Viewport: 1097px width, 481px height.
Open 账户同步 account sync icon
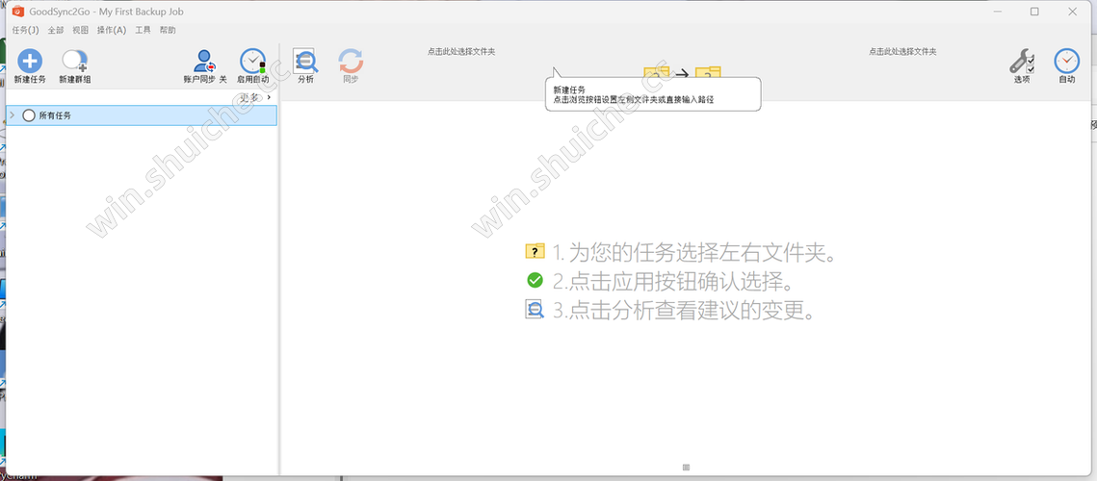[x=205, y=61]
